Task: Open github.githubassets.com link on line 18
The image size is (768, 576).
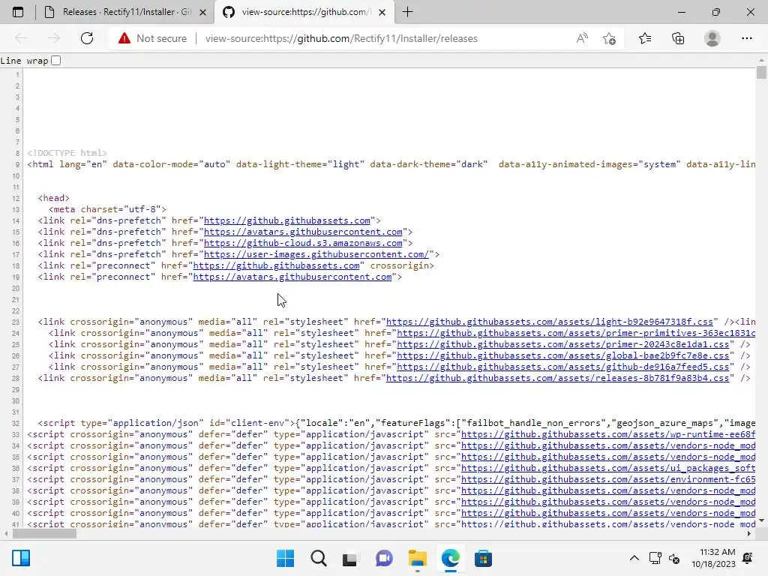Action: pyautogui.click(x=276, y=265)
